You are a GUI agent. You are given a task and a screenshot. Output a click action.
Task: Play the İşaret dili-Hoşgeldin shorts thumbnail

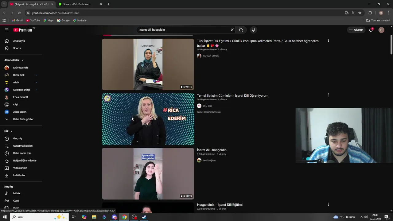(x=148, y=174)
